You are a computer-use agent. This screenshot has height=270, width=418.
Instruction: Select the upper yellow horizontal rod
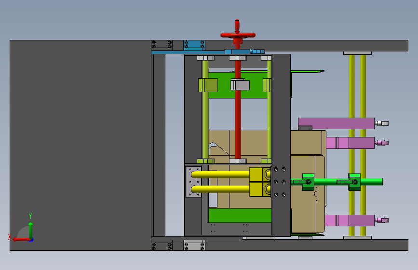[220, 174]
